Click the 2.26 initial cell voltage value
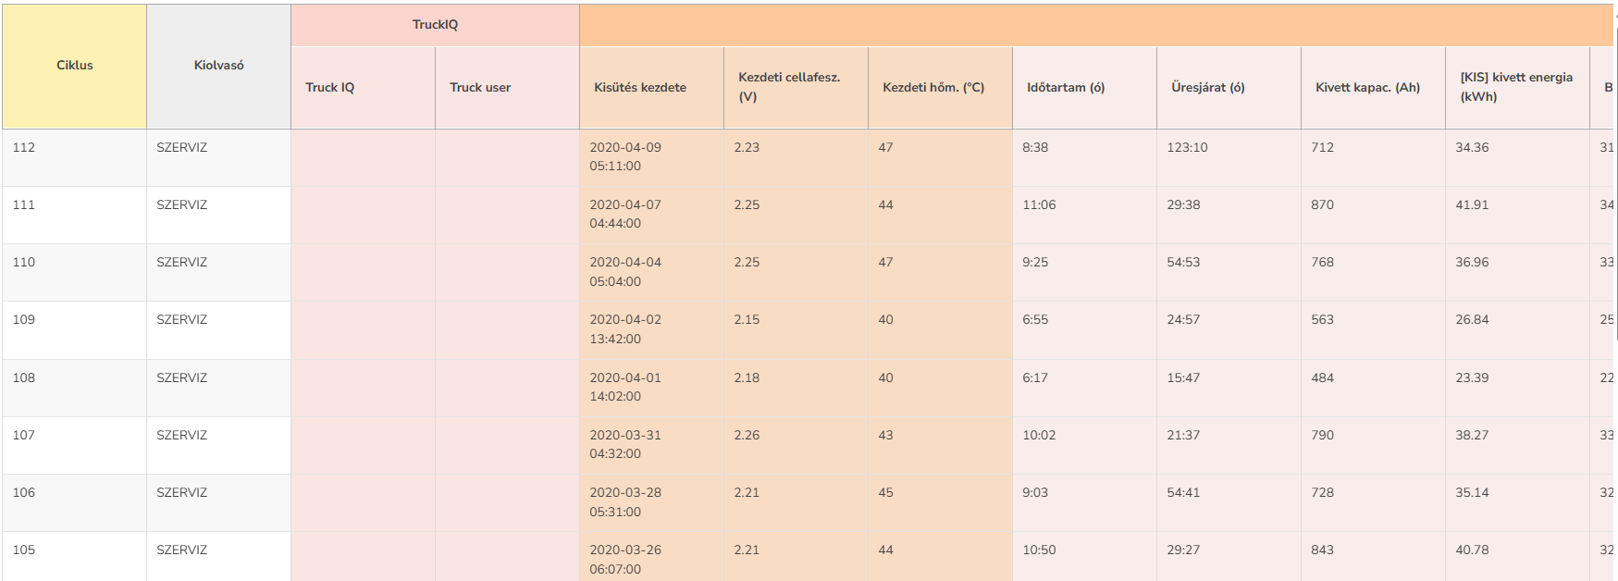Screen dimensions: 1618x581 (x=747, y=436)
